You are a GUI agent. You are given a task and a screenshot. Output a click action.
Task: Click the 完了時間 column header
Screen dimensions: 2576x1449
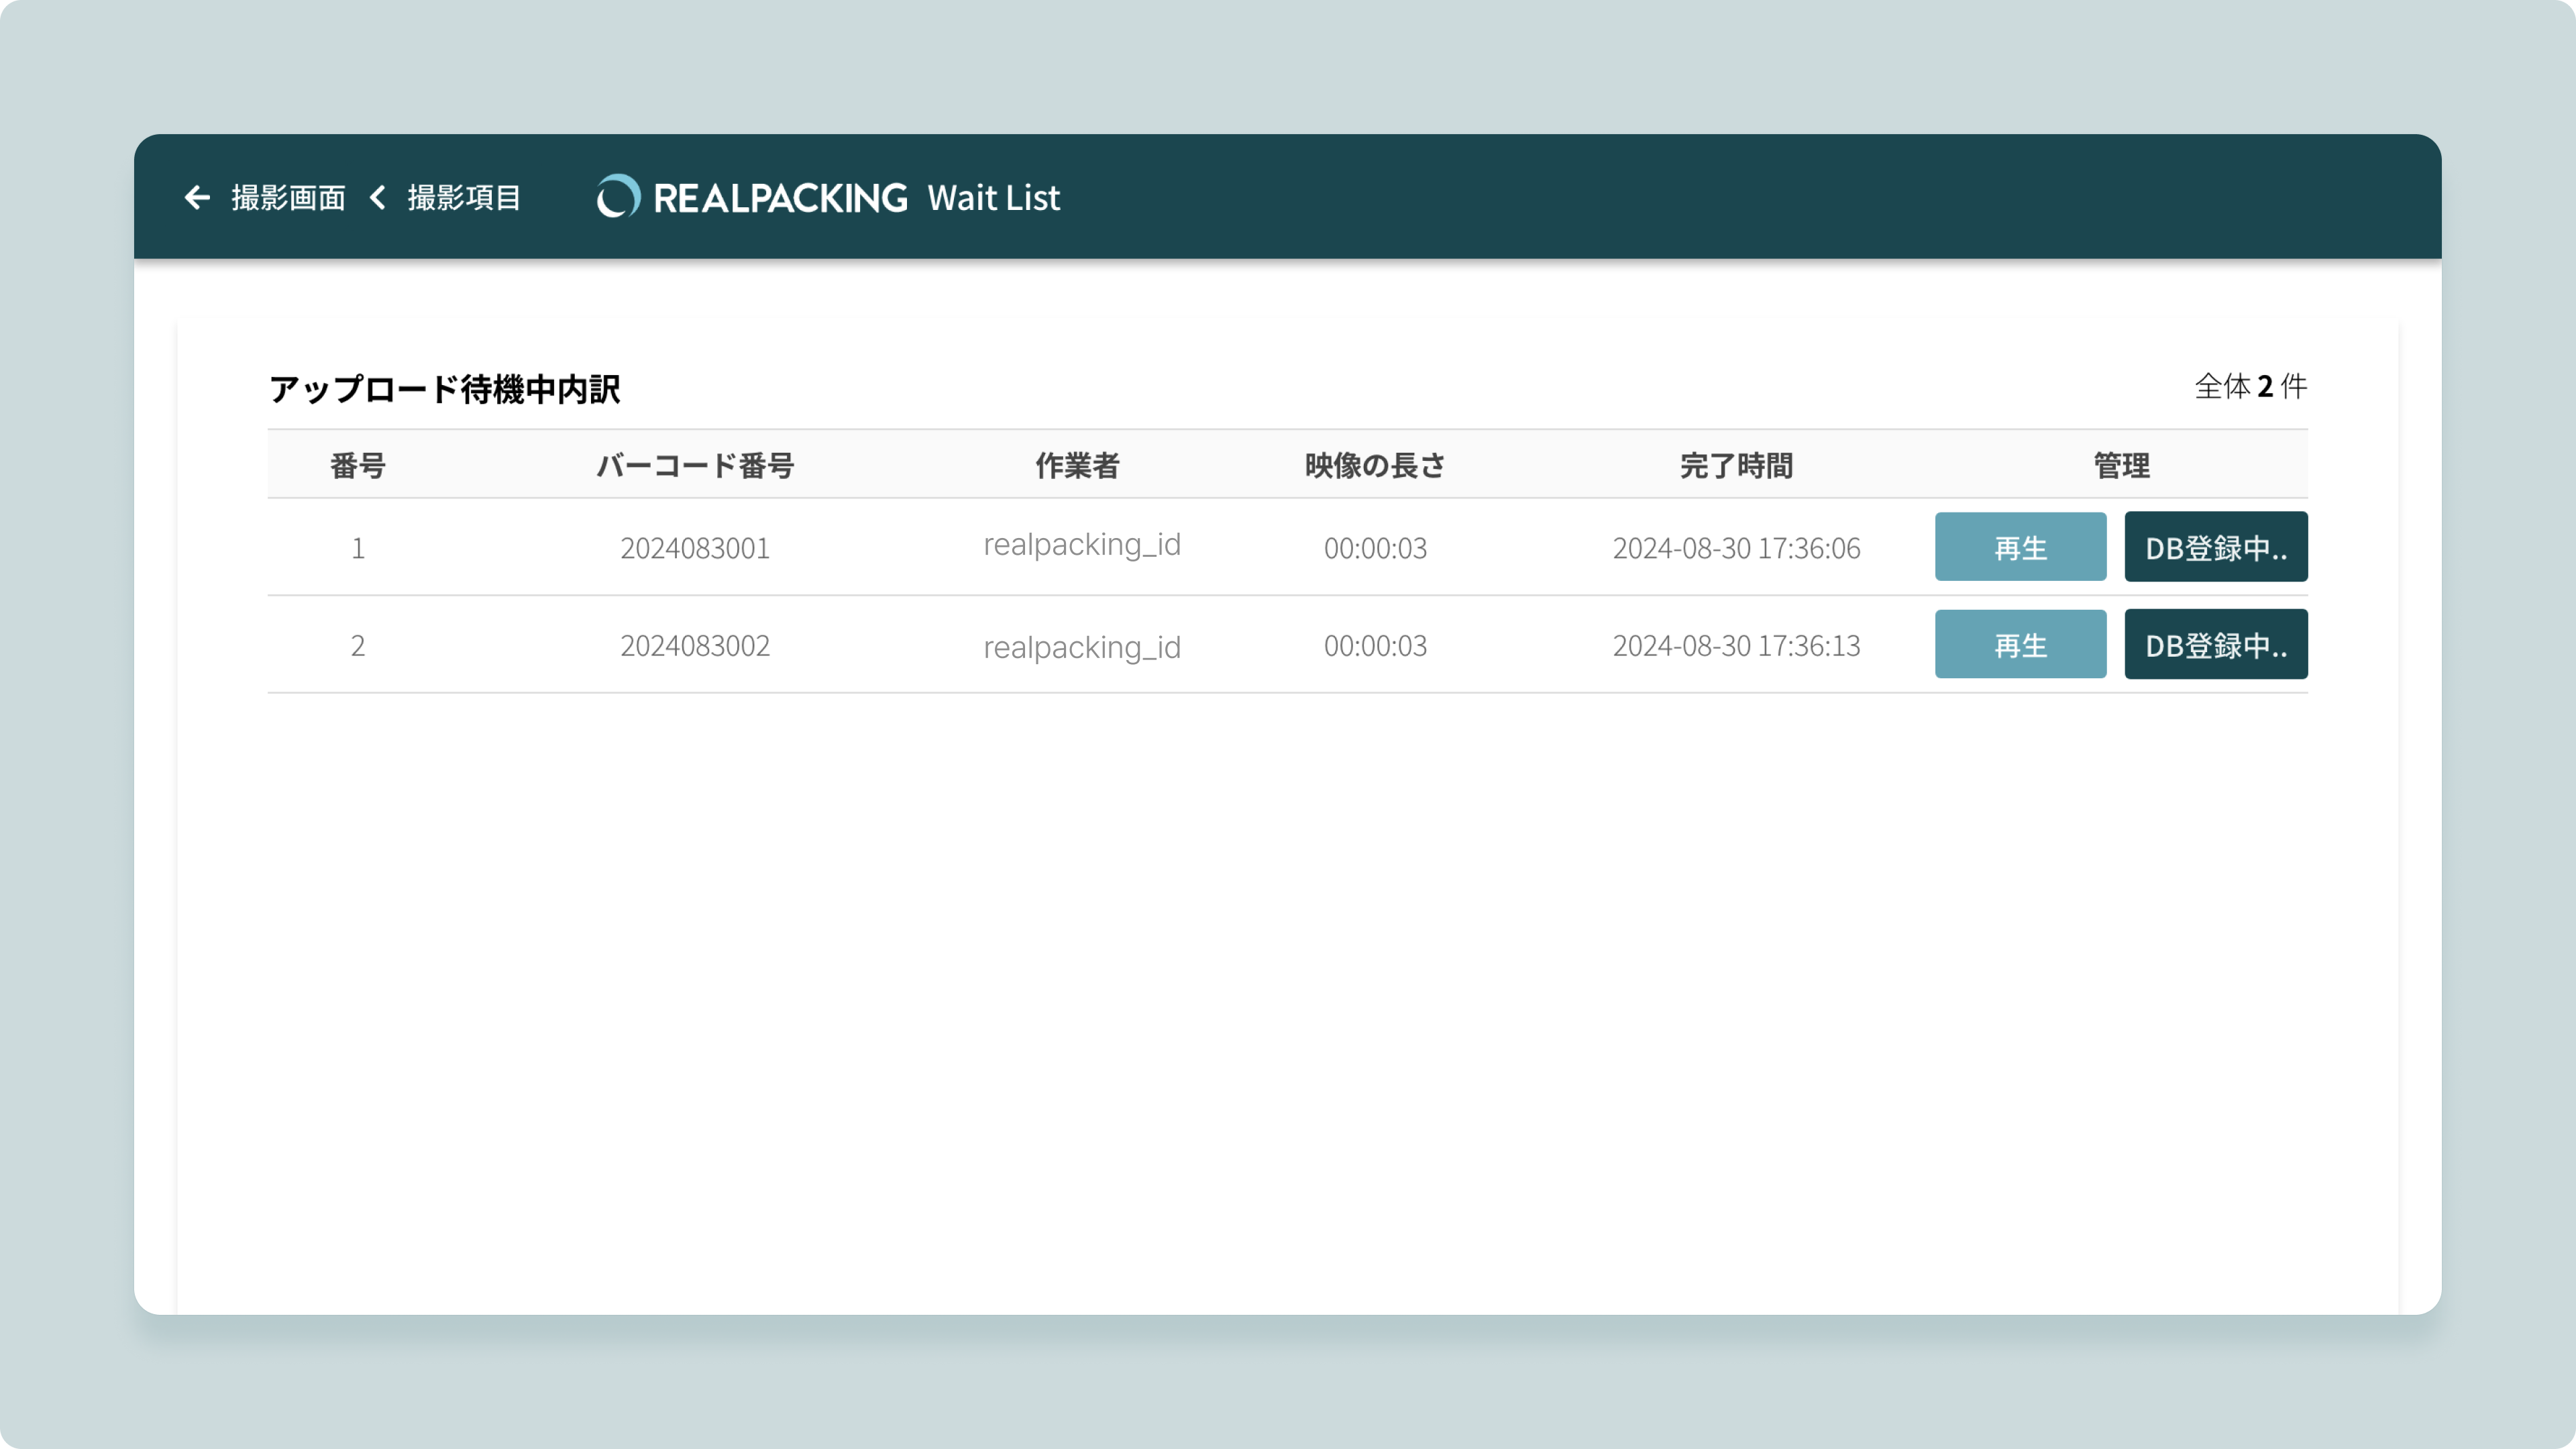[x=1736, y=465]
